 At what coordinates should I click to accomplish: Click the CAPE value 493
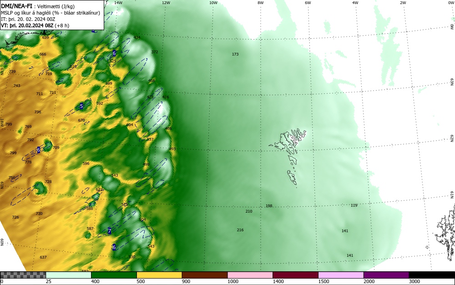(172, 149)
